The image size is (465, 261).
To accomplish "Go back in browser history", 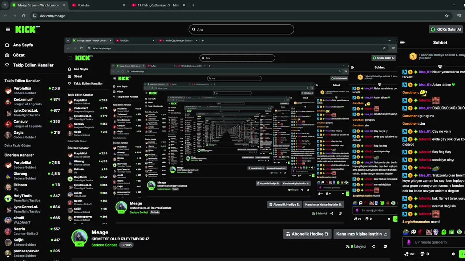I will pyautogui.click(x=5, y=16).
